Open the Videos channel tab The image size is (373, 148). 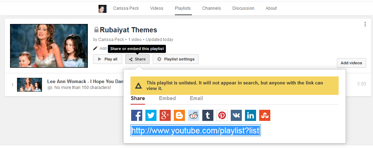[156, 8]
